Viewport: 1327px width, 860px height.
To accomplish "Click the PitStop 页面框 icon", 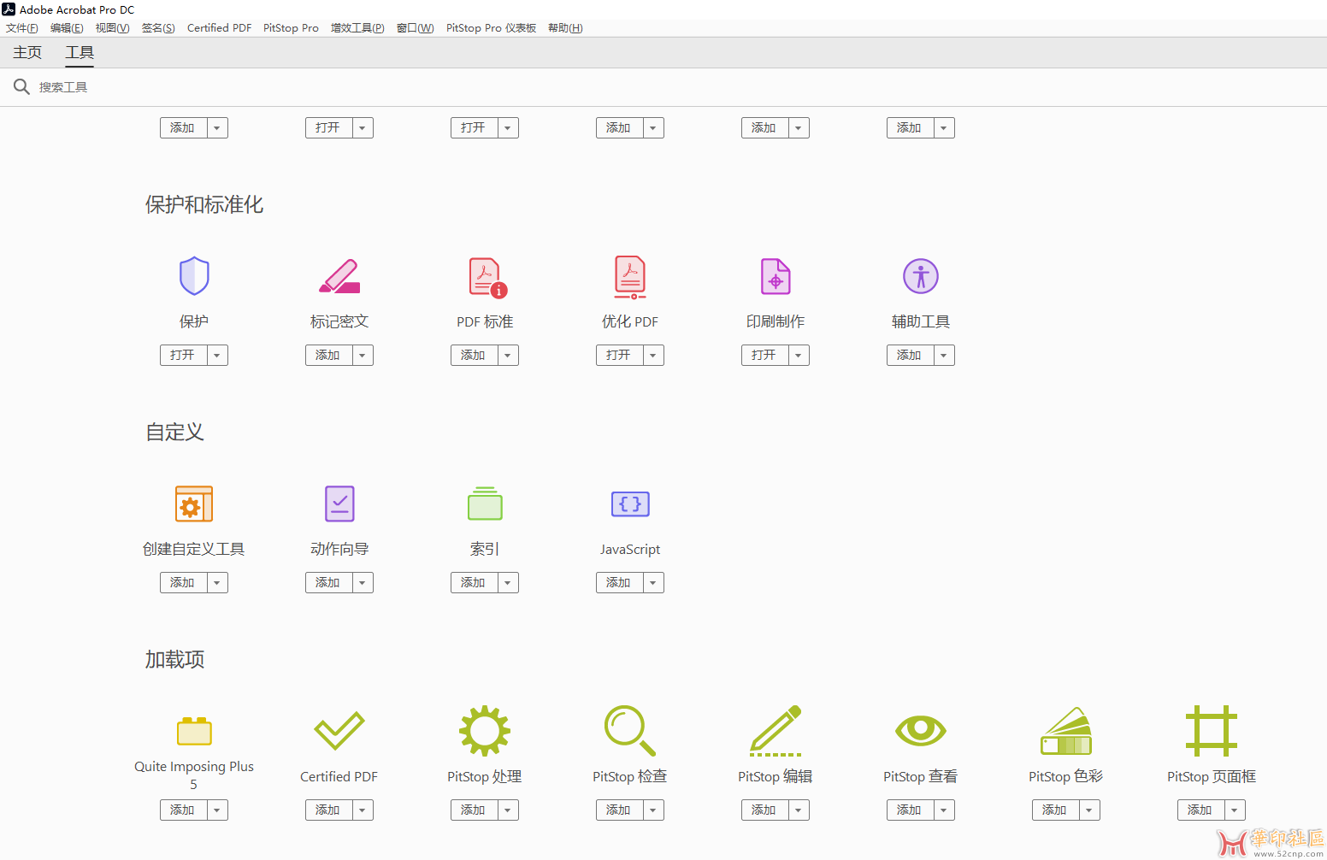I will (1212, 731).
